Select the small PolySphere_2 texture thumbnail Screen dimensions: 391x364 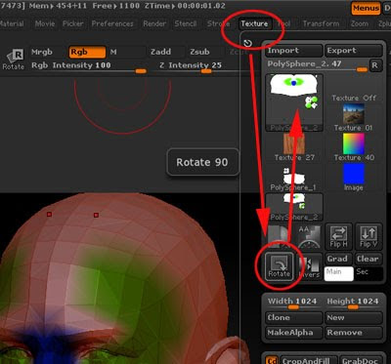pyautogui.click(x=294, y=207)
